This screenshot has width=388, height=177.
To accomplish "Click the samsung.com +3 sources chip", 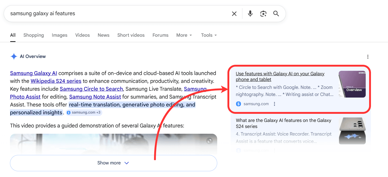I will click(x=84, y=112).
